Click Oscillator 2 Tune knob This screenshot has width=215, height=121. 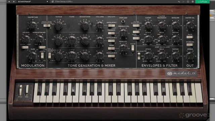tap(72, 40)
